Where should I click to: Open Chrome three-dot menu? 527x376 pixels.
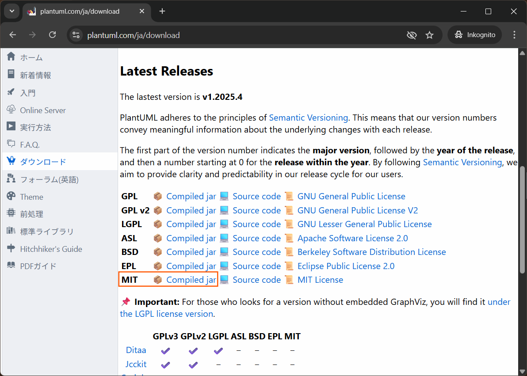[x=514, y=34]
